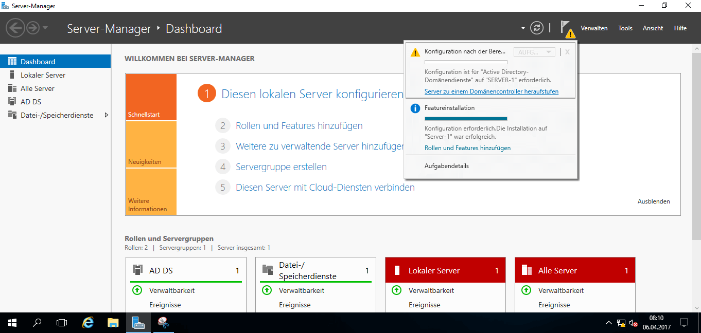Open Aufgabendetails in notification popup

pyautogui.click(x=447, y=166)
